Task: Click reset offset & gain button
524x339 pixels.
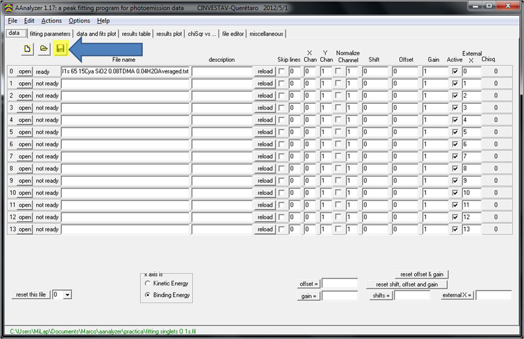Action: (x=421, y=275)
